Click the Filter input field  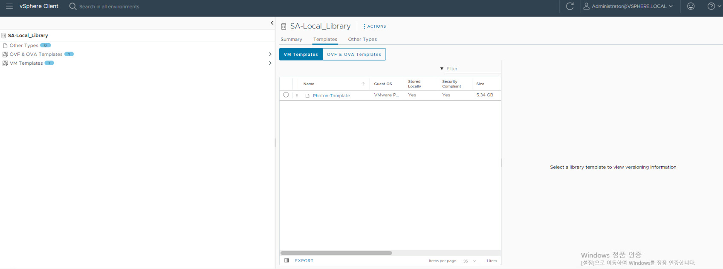pos(473,69)
